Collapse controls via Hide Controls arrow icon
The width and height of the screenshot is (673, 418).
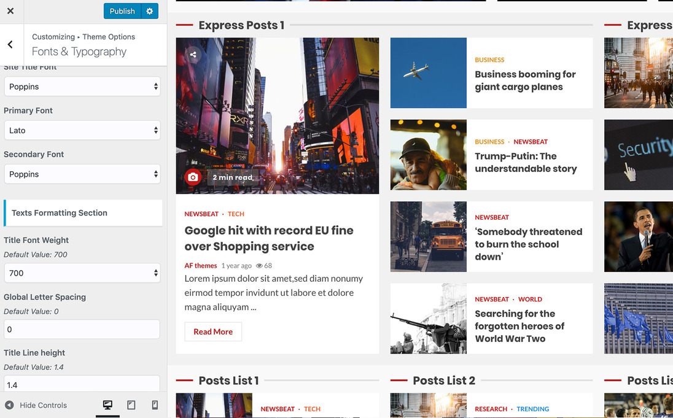(x=9, y=405)
